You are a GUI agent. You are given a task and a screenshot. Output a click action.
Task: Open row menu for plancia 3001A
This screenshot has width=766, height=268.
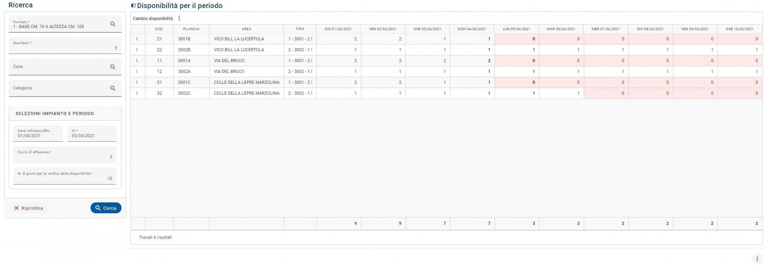pyautogui.click(x=137, y=60)
